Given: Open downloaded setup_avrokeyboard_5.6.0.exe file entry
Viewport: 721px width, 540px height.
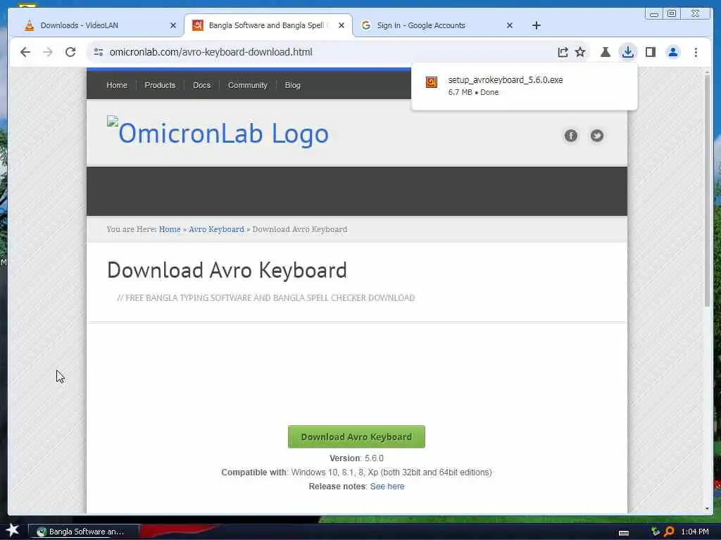Looking at the screenshot, I should tap(524, 86).
